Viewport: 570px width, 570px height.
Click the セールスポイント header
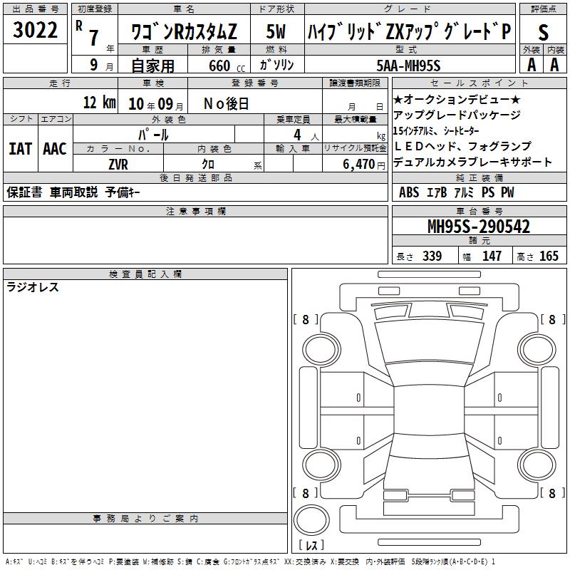(479, 83)
